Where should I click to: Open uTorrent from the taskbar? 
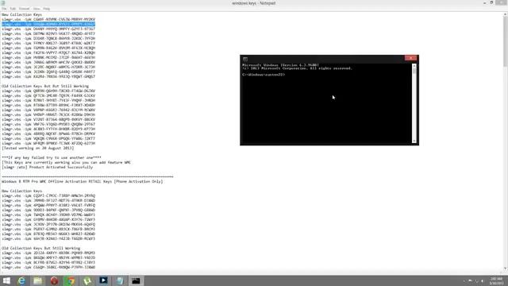[87, 280]
